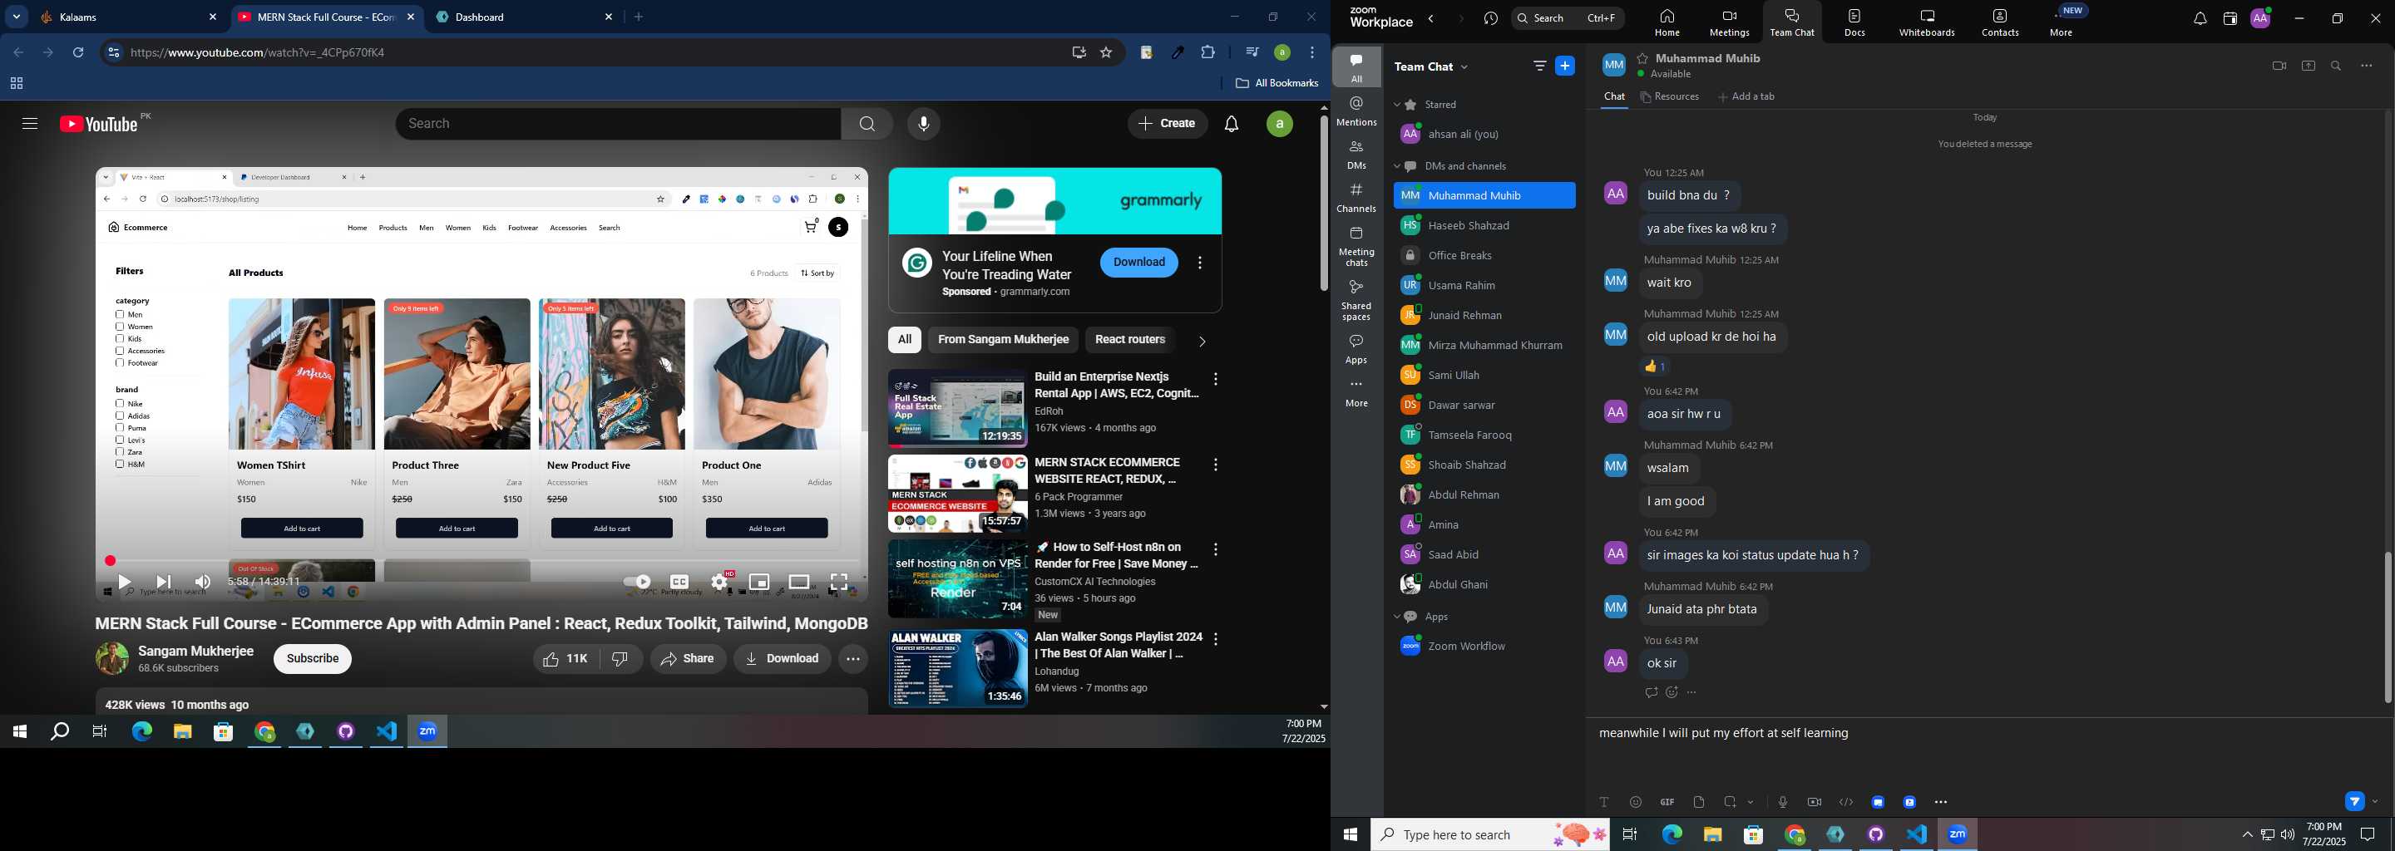Collapse the Starred section in Zoom
2395x851 pixels.
click(1396, 105)
